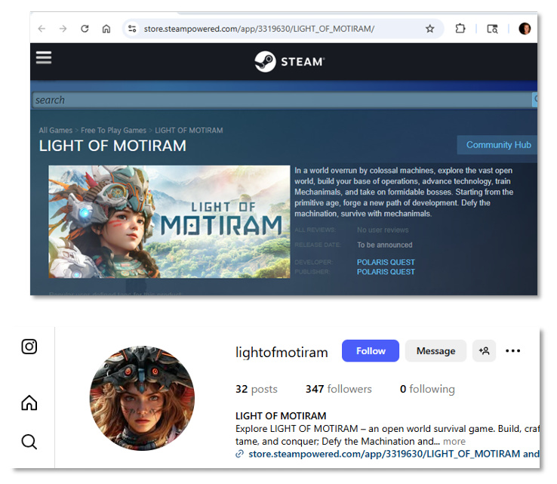Viewport: 557px width, 484px height.
Task: Click the link chain icon in the bio
Action: [x=240, y=454]
